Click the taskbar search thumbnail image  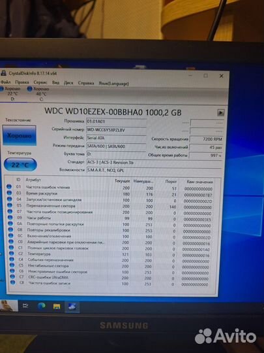coord(8,305)
